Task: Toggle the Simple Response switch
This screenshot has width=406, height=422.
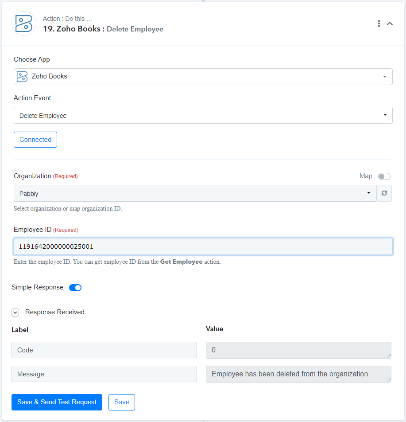Action: pos(75,287)
